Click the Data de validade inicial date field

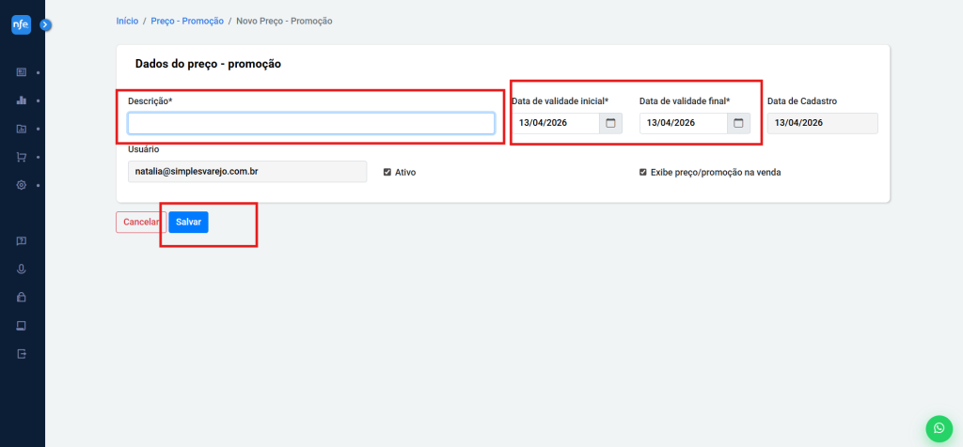click(x=555, y=123)
